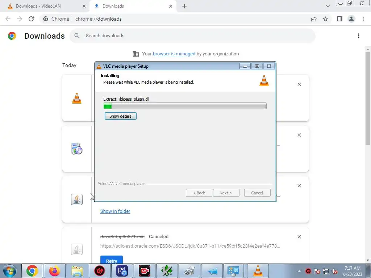
Task: Click the network tray icon
Action: click(326, 271)
